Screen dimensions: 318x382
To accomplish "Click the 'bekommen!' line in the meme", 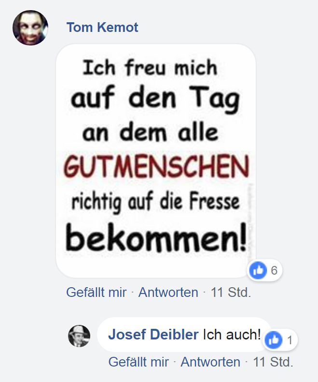I will click(x=156, y=237).
